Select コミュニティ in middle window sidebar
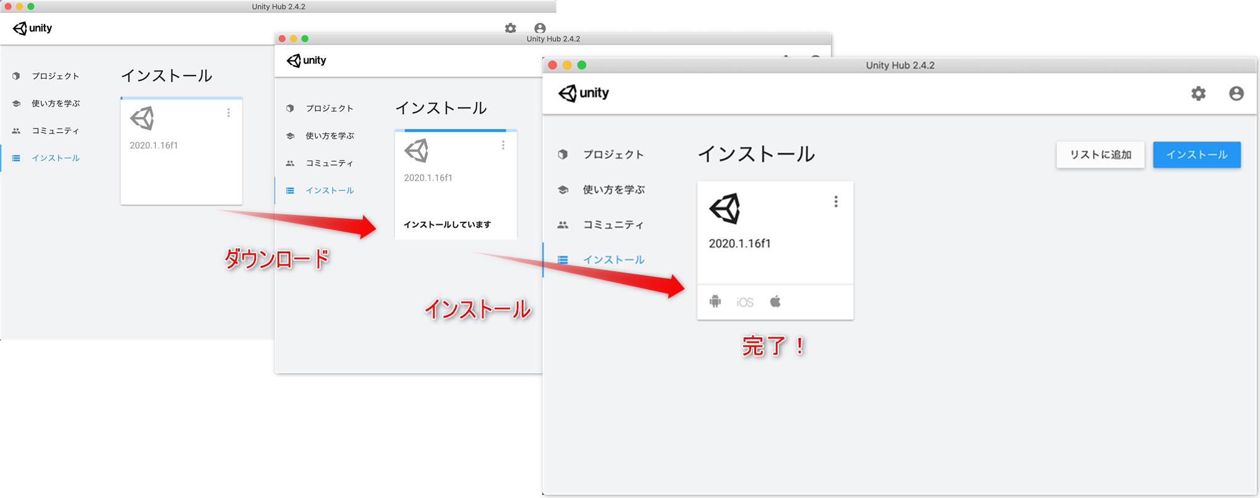 pos(330,163)
